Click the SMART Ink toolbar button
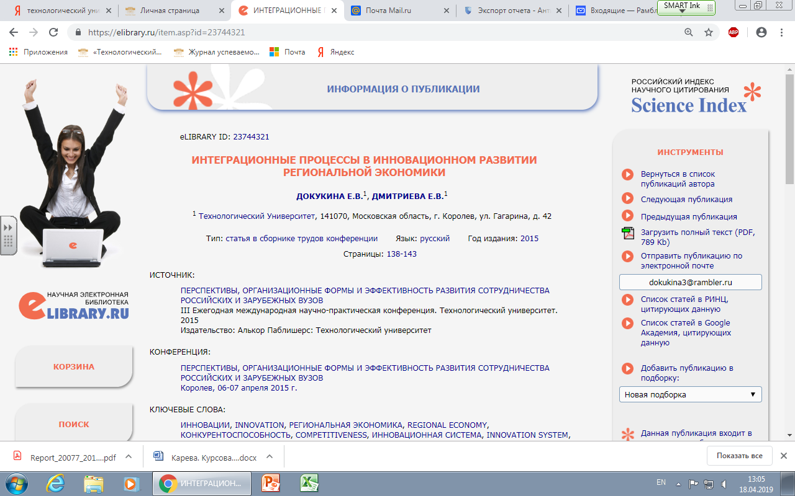This screenshot has width=795, height=496. [x=686, y=7]
